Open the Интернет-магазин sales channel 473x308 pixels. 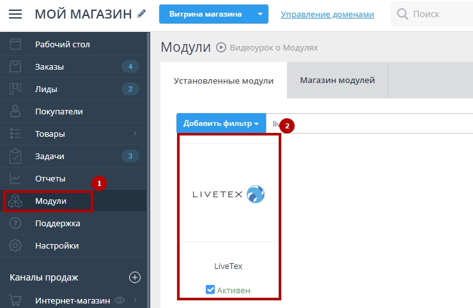pyautogui.click(x=72, y=300)
